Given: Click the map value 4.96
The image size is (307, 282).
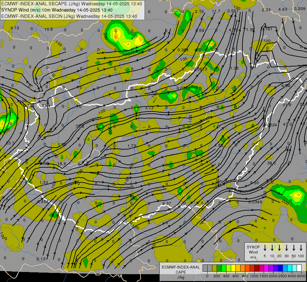Looking at the screenshot, I should [x=286, y=86].
